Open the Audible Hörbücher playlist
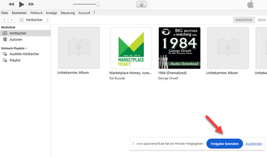Image resolution: width=267 pixels, height=157 pixels. pyautogui.click(x=24, y=54)
